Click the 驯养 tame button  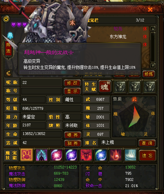(72, 143)
